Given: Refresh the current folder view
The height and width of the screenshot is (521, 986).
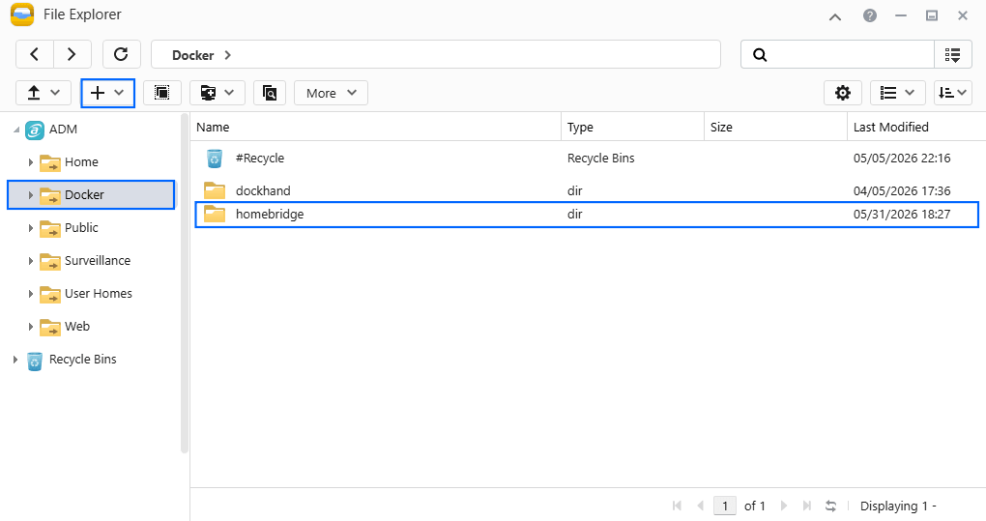Looking at the screenshot, I should point(122,55).
